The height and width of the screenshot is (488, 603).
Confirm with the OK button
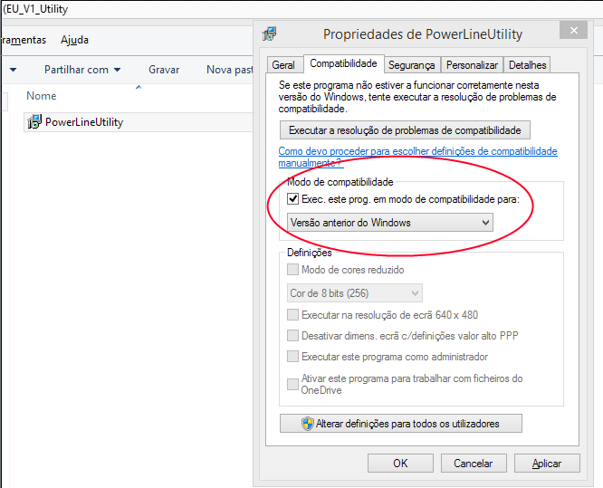pos(400,463)
